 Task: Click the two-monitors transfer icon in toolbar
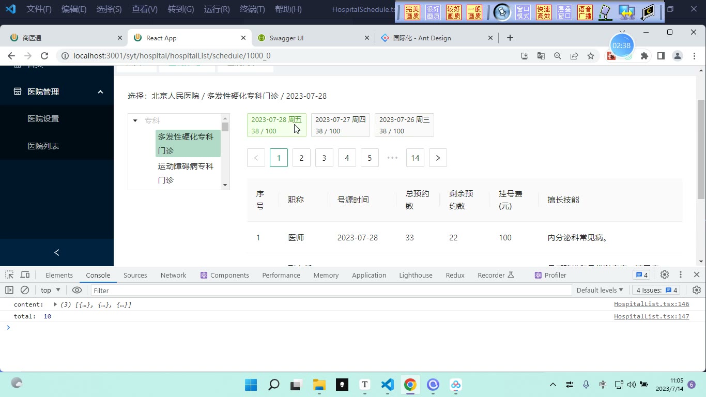[x=627, y=12]
